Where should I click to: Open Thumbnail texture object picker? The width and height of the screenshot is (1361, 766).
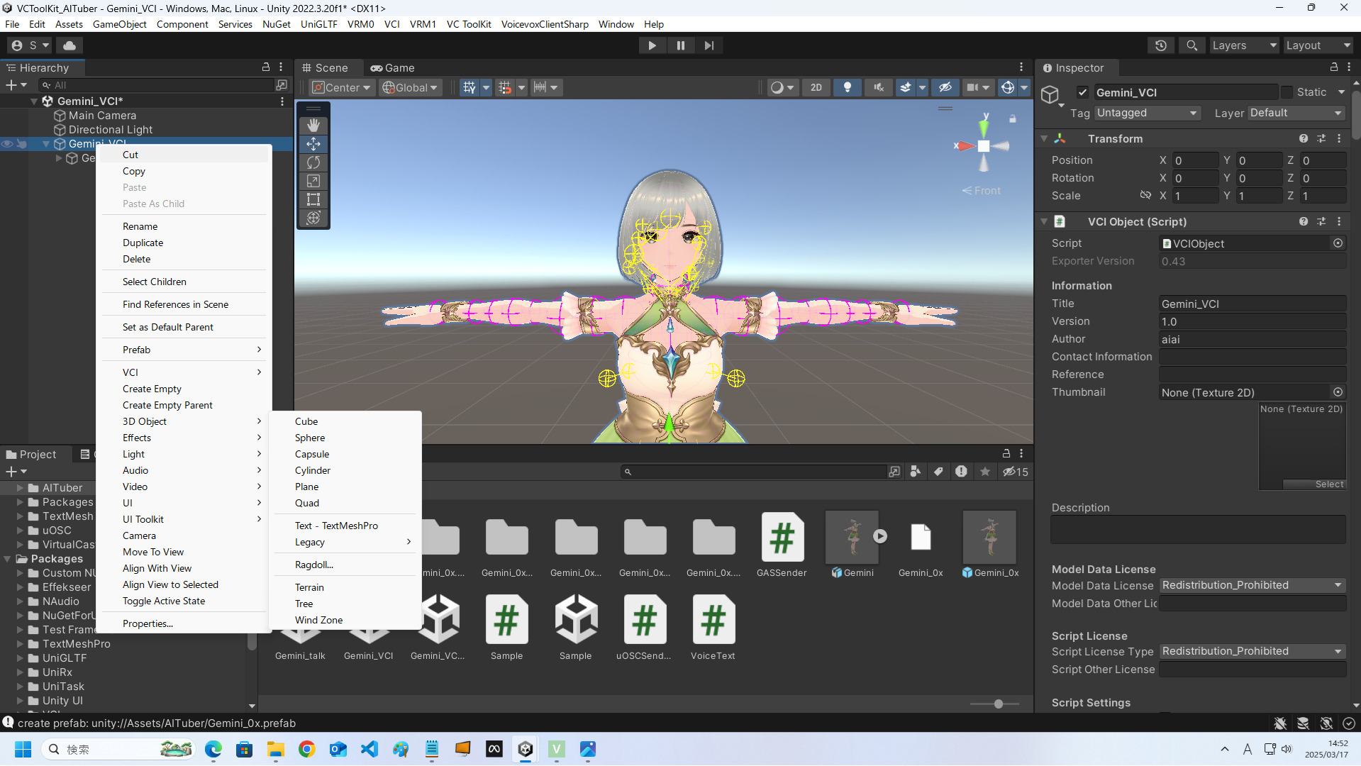pyautogui.click(x=1338, y=392)
